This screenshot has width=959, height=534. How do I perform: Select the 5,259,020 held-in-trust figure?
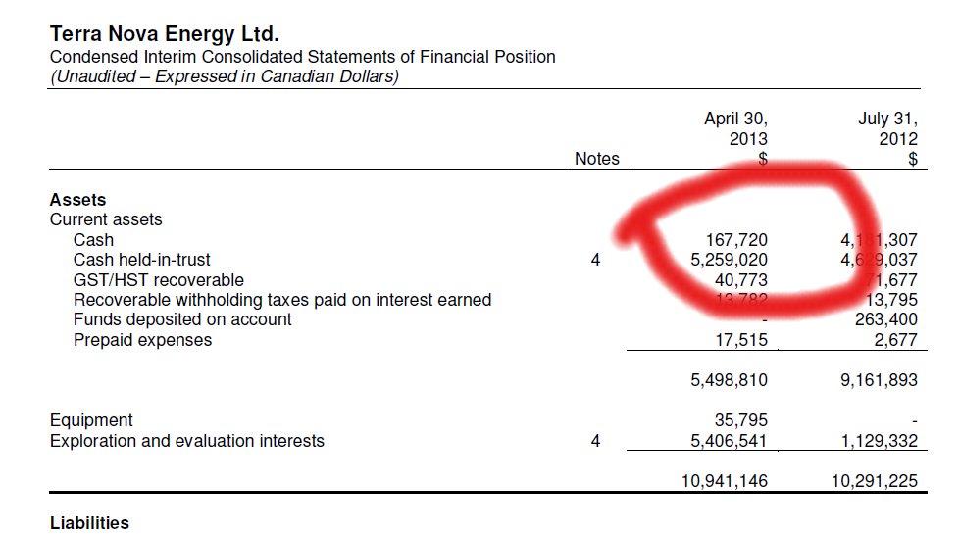[x=729, y=260]
